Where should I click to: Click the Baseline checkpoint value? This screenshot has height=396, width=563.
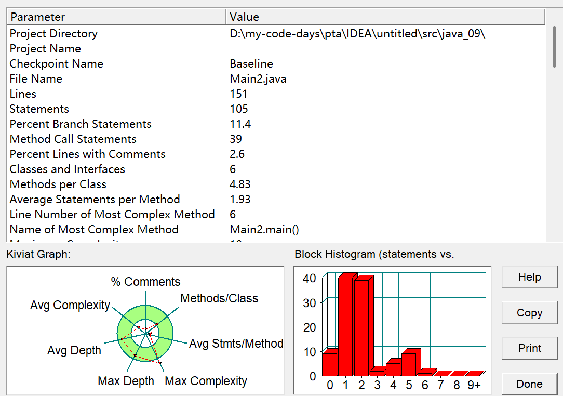click(x=251, y=63)
